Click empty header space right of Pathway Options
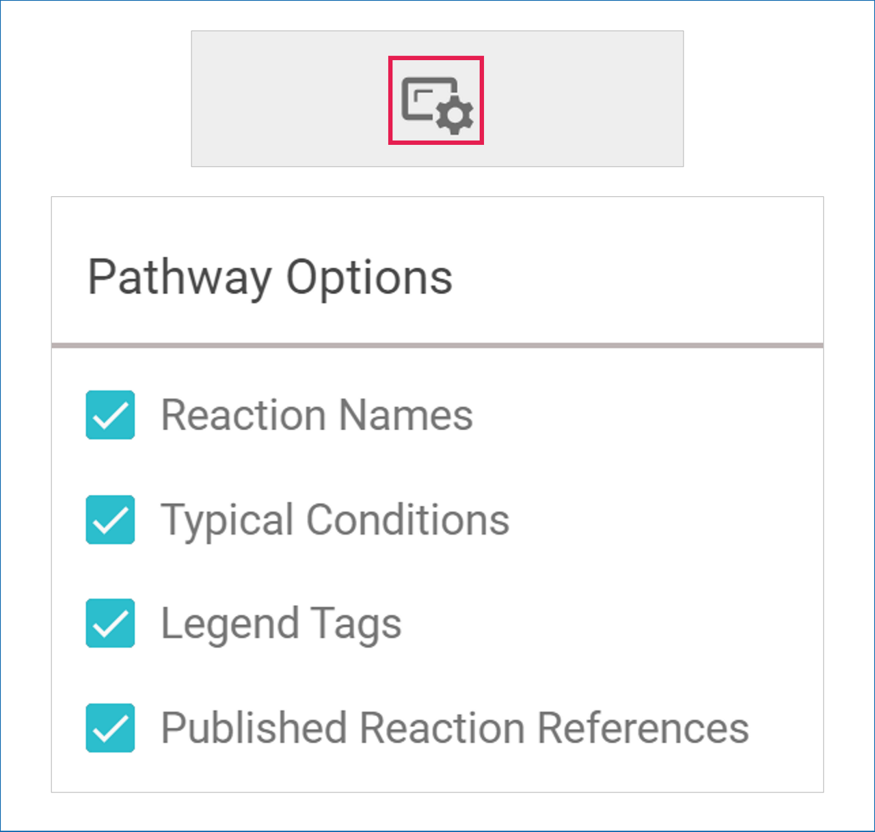 (x=636, y=277)
